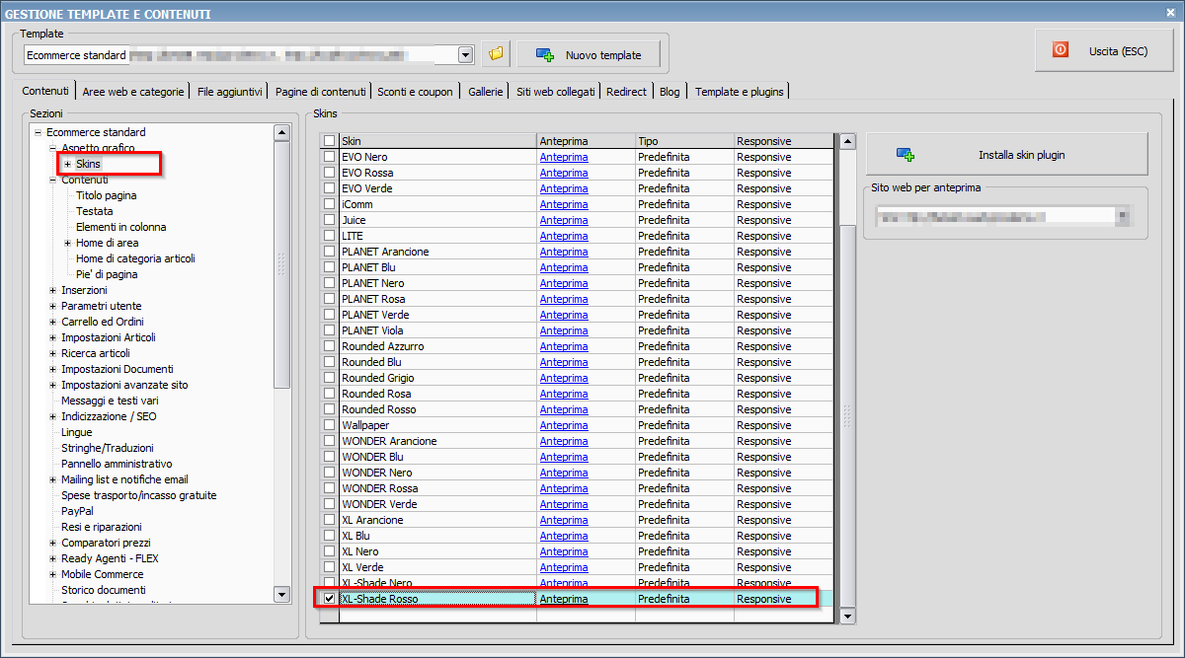Open Anteprima link for EVO Rossa
Image resolution: width=1185 pixels, height=658 pixels.
(x=564, y=173)
